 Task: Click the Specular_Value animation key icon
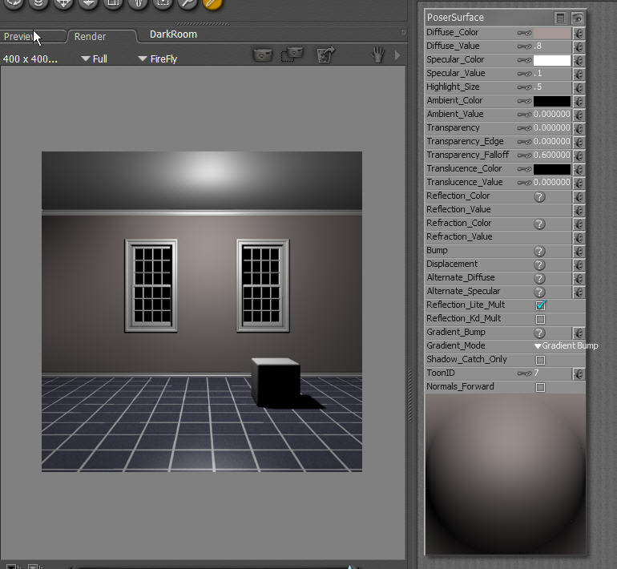click(x=524, y=74)
